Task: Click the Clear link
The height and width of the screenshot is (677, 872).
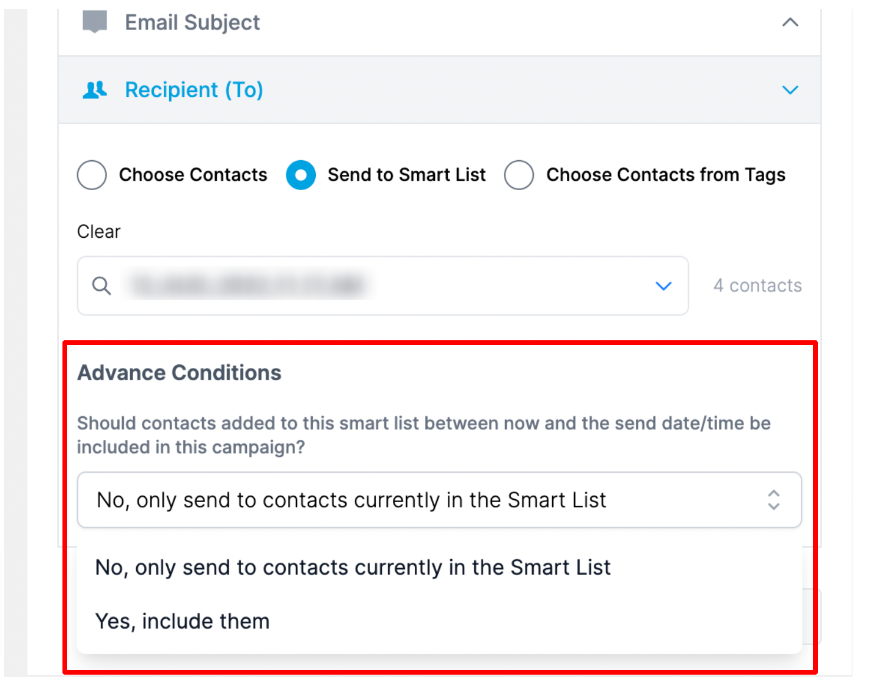Action: tap(98, 231)
